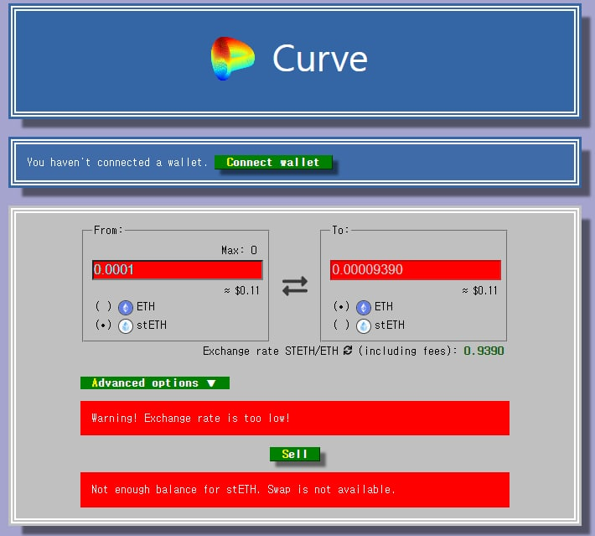Select stETH radio in To section
This screenshot has width=595, height=536.
pos(341,325)
